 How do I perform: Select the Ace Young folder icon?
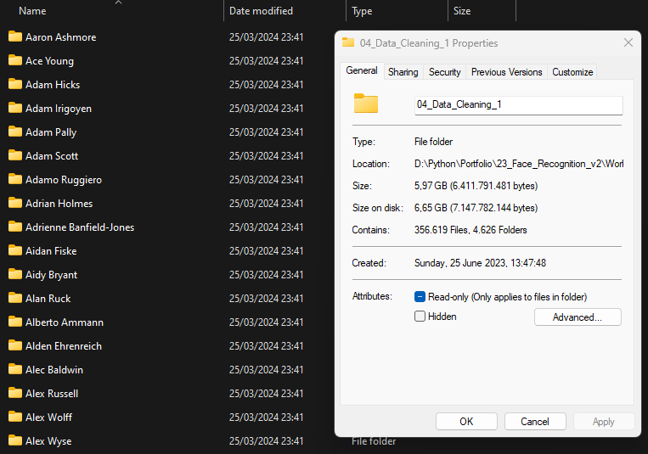tap(15, 61)
